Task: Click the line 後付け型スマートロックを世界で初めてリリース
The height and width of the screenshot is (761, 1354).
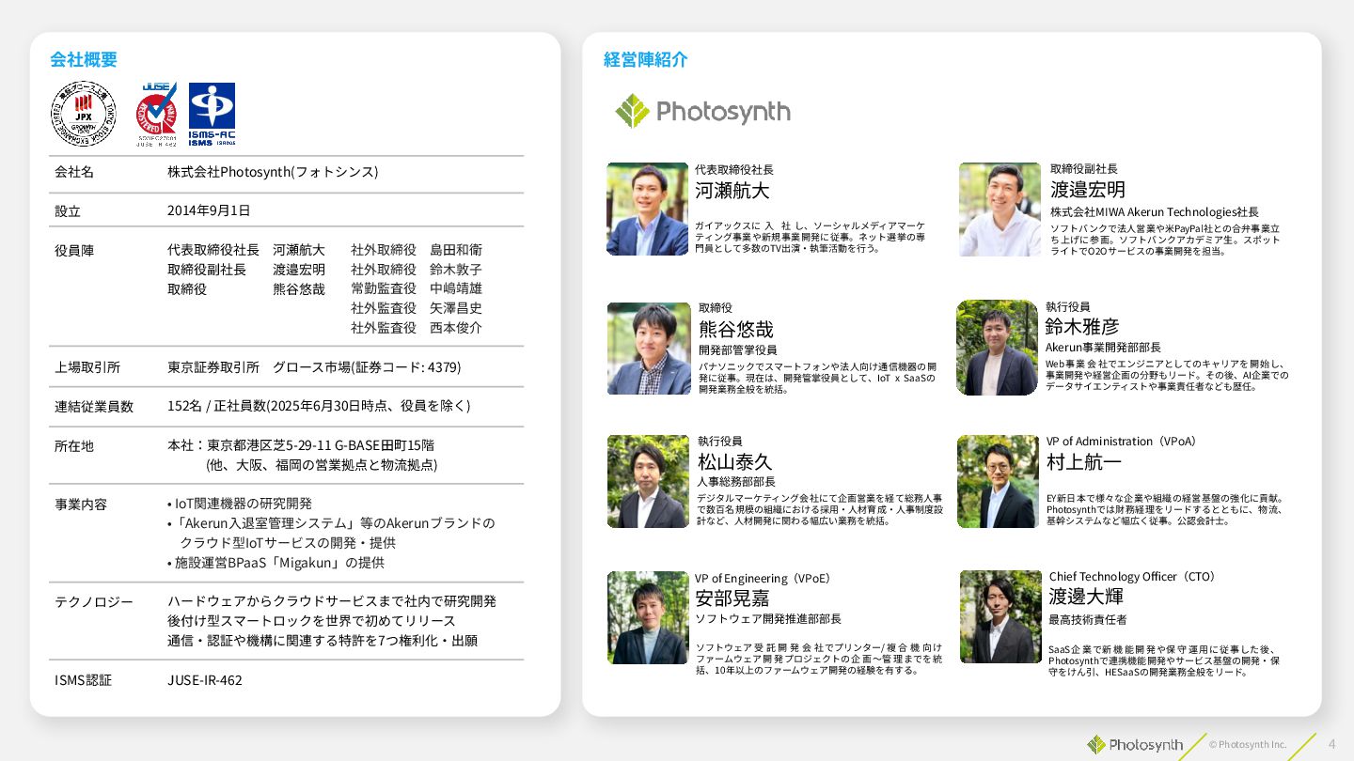Action: click(311, 621)
